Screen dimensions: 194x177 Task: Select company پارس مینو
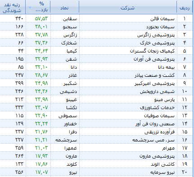165,100
